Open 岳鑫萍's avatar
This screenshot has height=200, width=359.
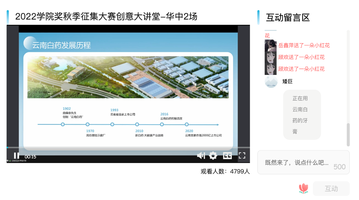[271, 45]
